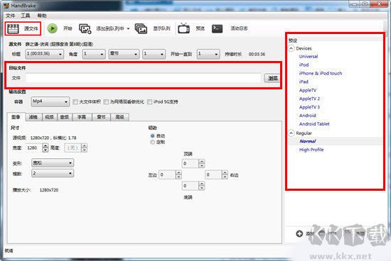
Task: Toggle the Web optimized checkbox
Action: (x=106, y=101)
